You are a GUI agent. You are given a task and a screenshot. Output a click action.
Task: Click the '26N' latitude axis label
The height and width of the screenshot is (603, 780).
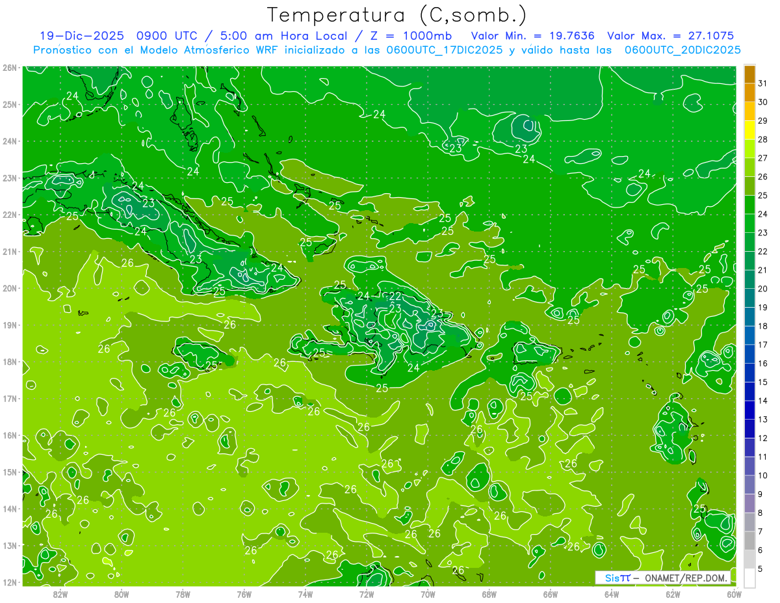click(x=10, y=68)
